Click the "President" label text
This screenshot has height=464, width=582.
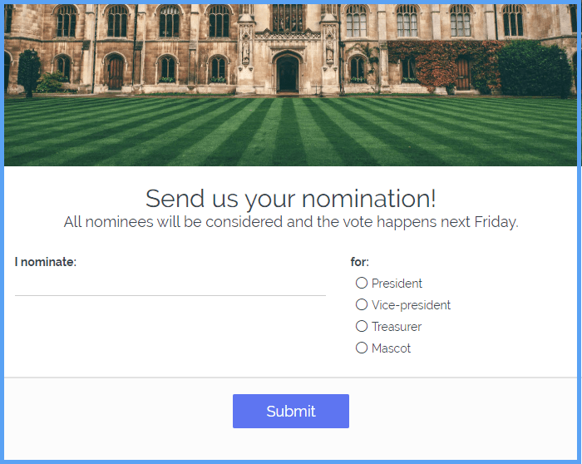click(x=397, y=284)
